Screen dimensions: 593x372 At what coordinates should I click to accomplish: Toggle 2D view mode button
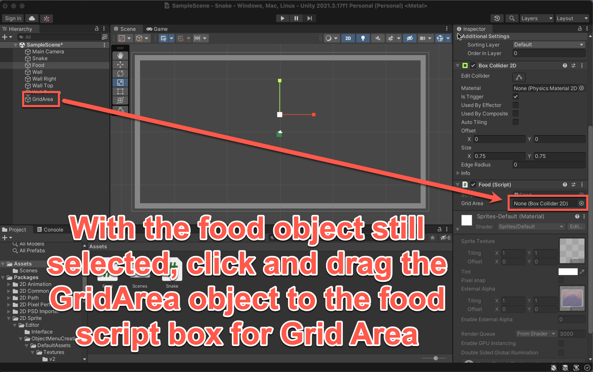[348, 38]
